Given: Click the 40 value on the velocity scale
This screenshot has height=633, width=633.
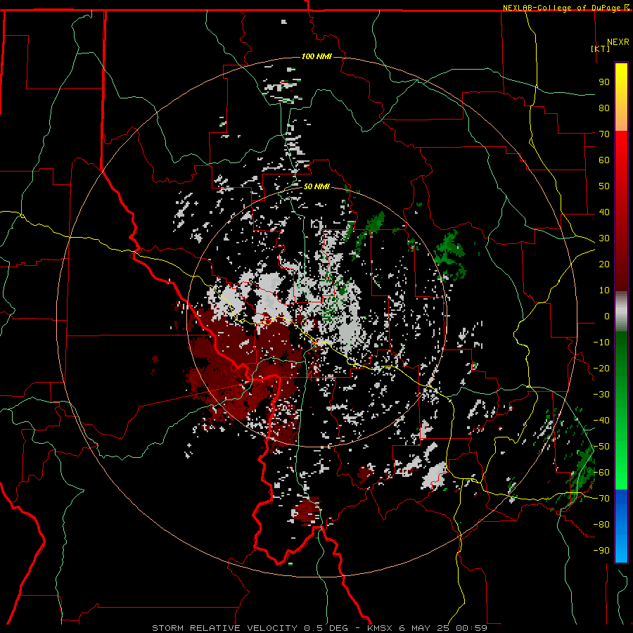Looking at the screenshot, I should pyautogui.click(x=604, y=212).
